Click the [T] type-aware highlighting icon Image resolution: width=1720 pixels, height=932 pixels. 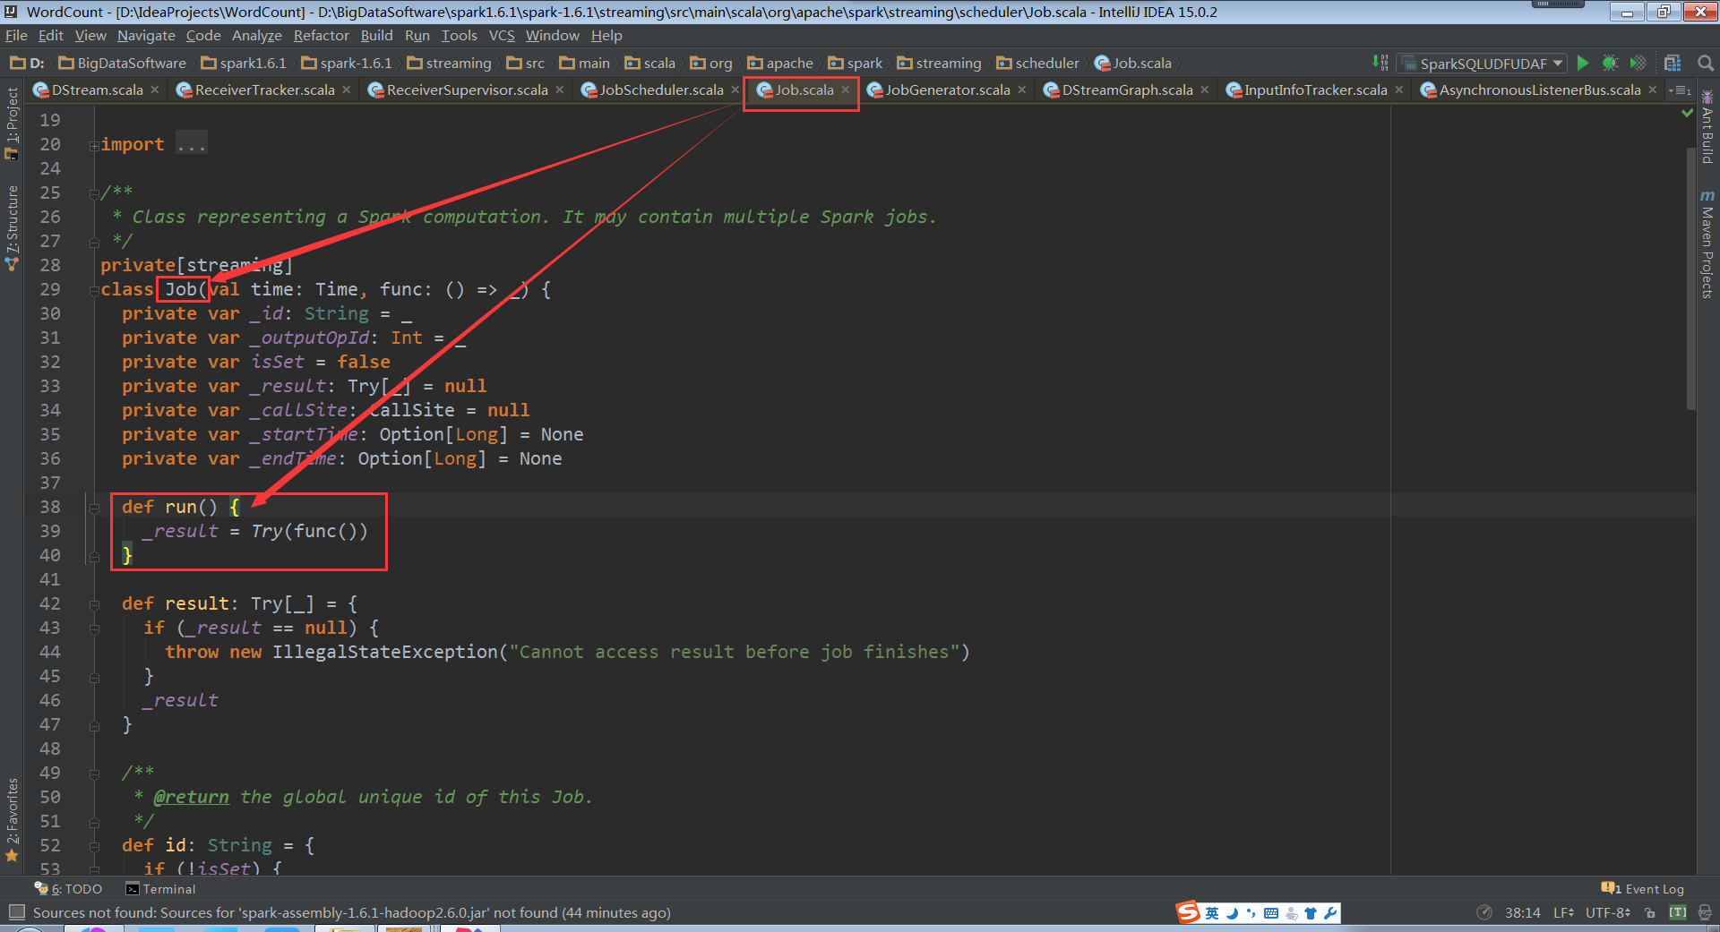(x=1678, y=912)
